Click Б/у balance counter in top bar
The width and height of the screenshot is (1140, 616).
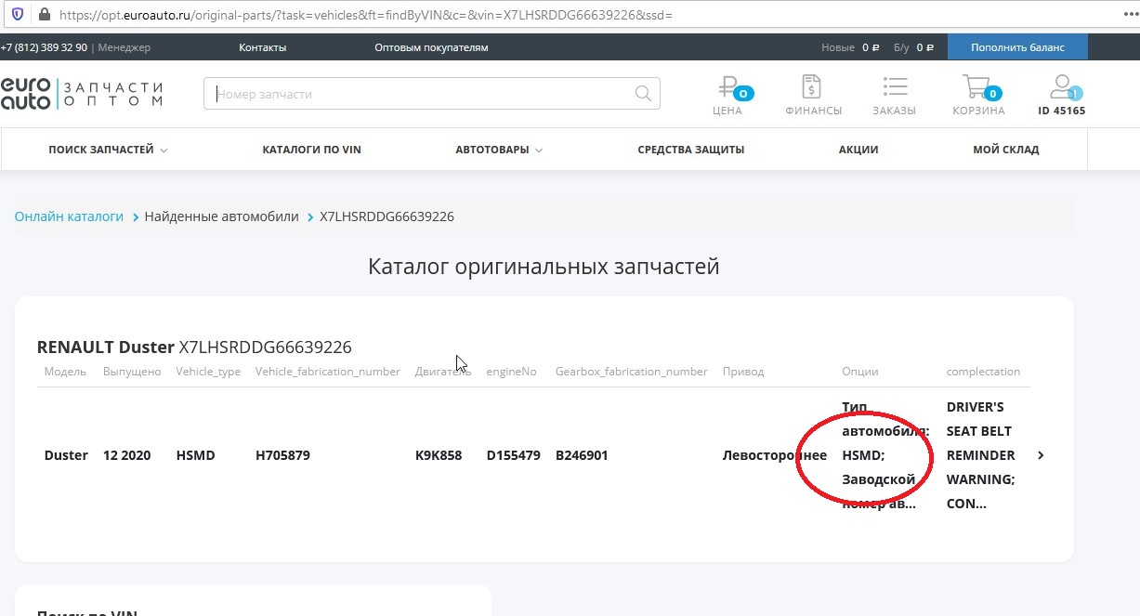[914, 47]
